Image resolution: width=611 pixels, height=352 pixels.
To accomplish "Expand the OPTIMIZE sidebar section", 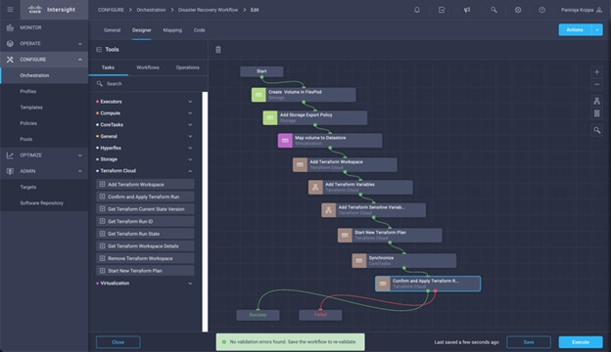I will (80, 155).
